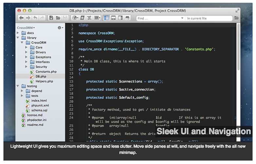Click the eye with lines toolbar icon
Screen dimensions: 256x164
[89, 18]
